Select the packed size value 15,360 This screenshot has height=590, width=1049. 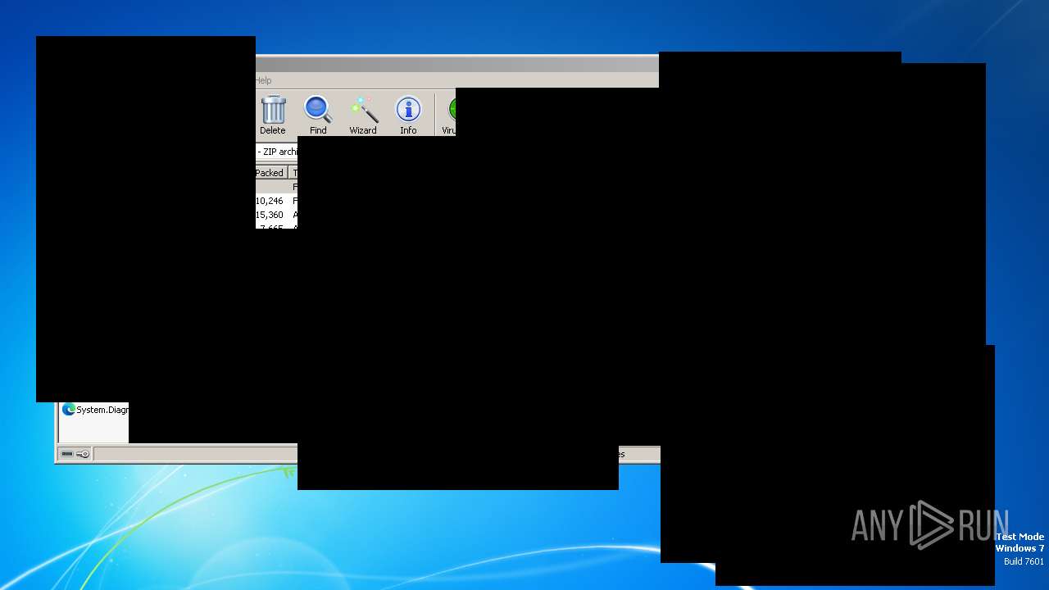coord(270,215)
